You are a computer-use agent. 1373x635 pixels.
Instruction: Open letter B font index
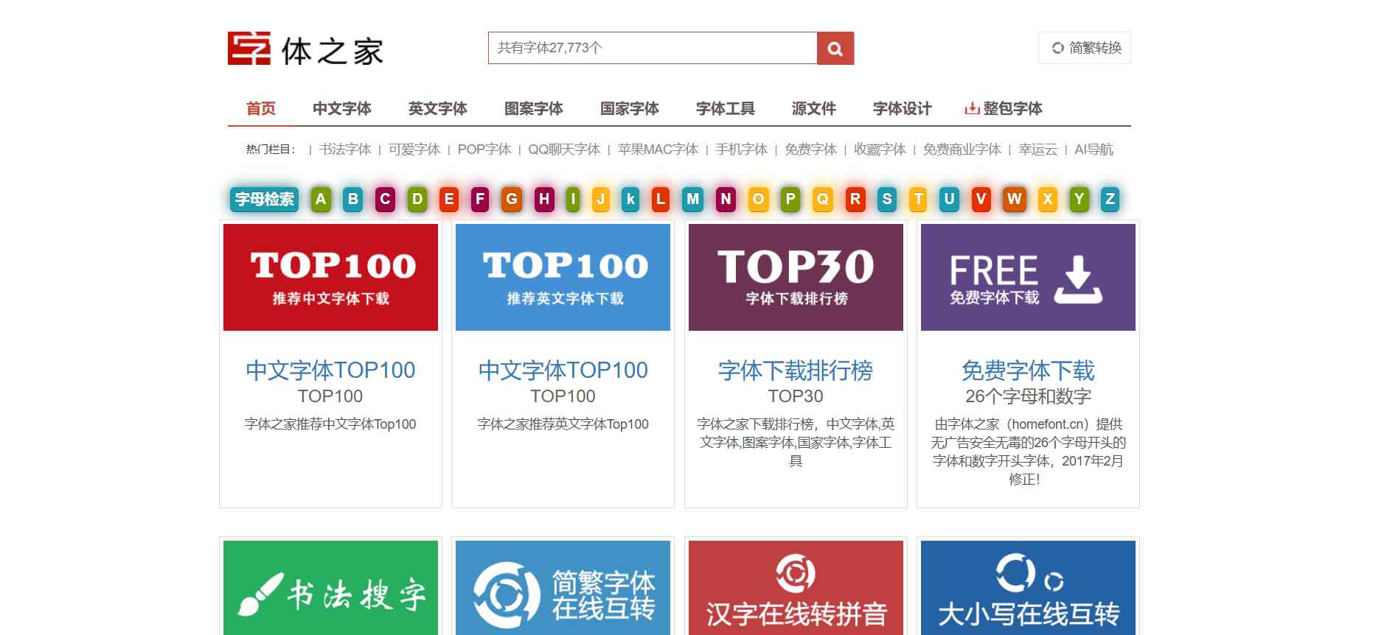click(x=353, y=199)
